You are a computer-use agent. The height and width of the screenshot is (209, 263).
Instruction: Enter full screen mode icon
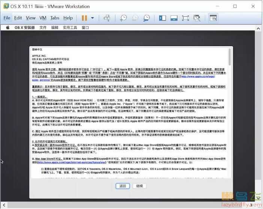(x=185, y=18)
